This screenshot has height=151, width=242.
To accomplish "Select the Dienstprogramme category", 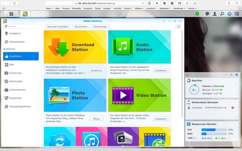I will coord(21,107).
